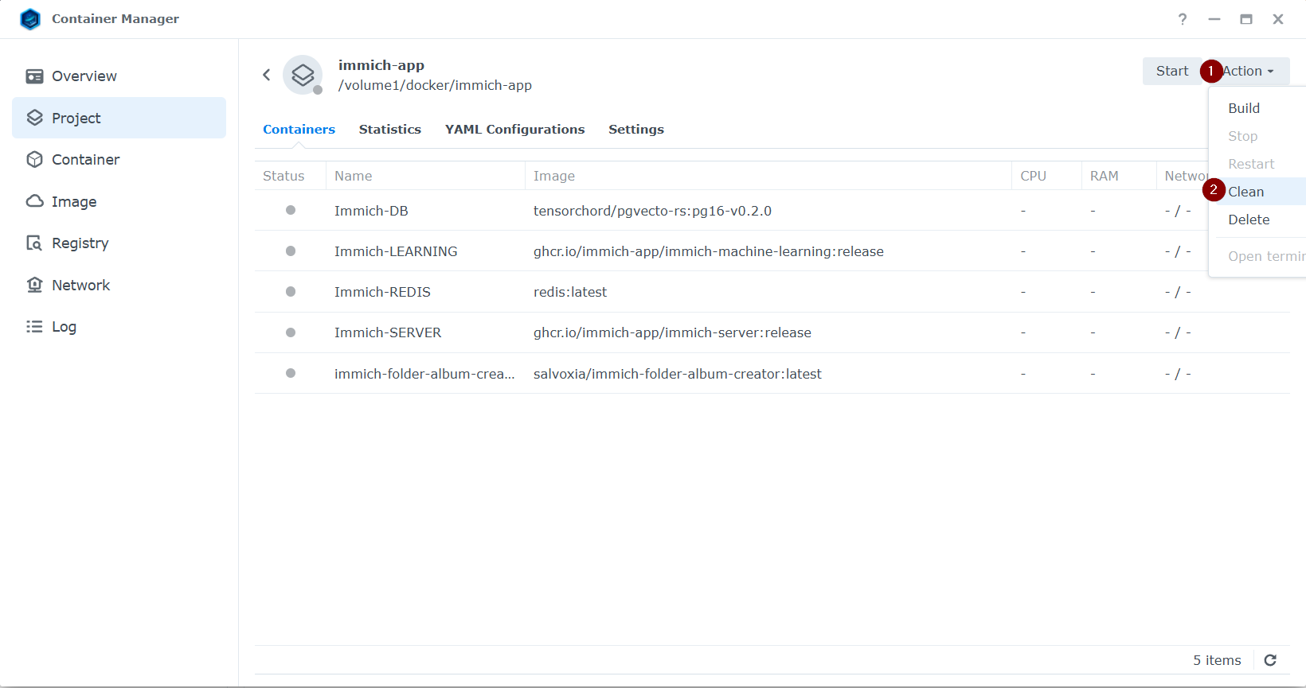Click the Container Manager app logo
The image size is (1306, 688).
[x=30, y=19]
